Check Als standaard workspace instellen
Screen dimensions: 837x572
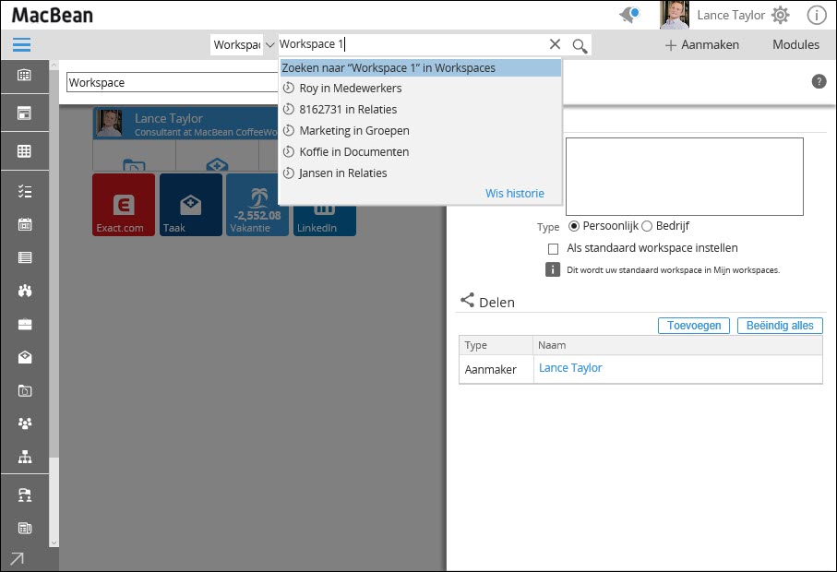pyautogui.click(x=554, y=248)
